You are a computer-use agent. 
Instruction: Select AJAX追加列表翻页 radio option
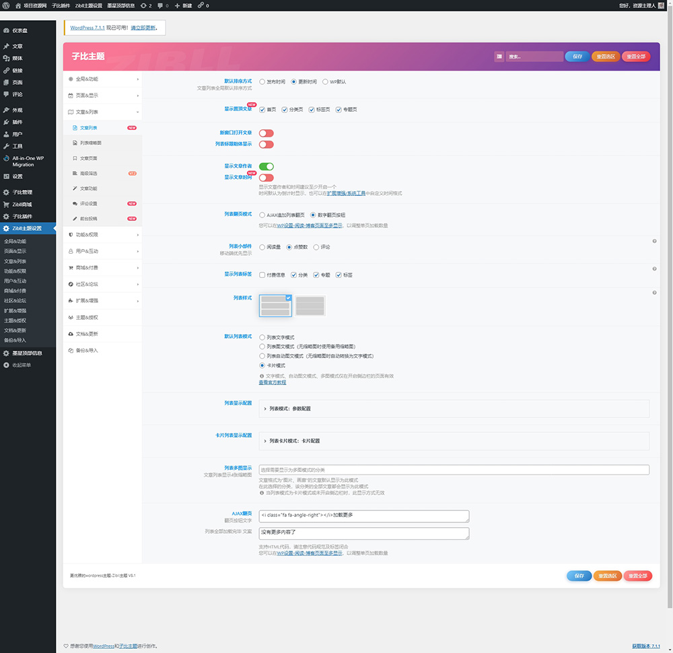[262, 215]
